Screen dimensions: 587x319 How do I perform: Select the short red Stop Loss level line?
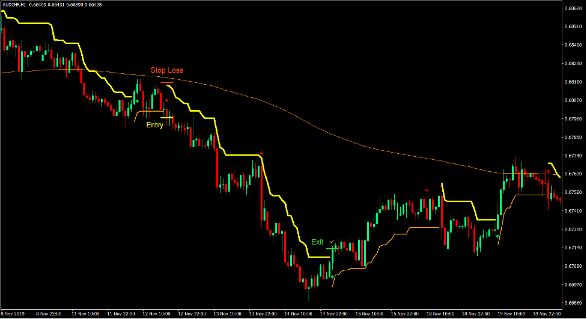click(166, 82)
